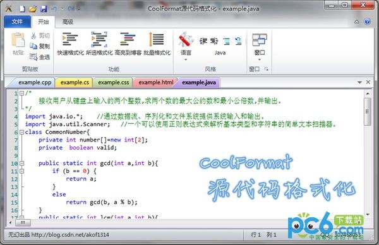Click the editor scroll down arrow
379x245 pixels.
click(x=368, y=215)
